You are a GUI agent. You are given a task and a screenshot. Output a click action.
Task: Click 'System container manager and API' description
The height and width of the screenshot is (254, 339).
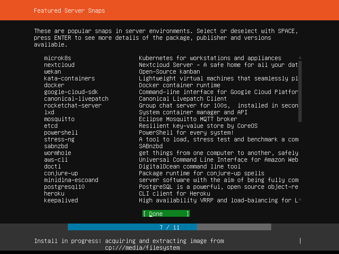coord(193,112)
